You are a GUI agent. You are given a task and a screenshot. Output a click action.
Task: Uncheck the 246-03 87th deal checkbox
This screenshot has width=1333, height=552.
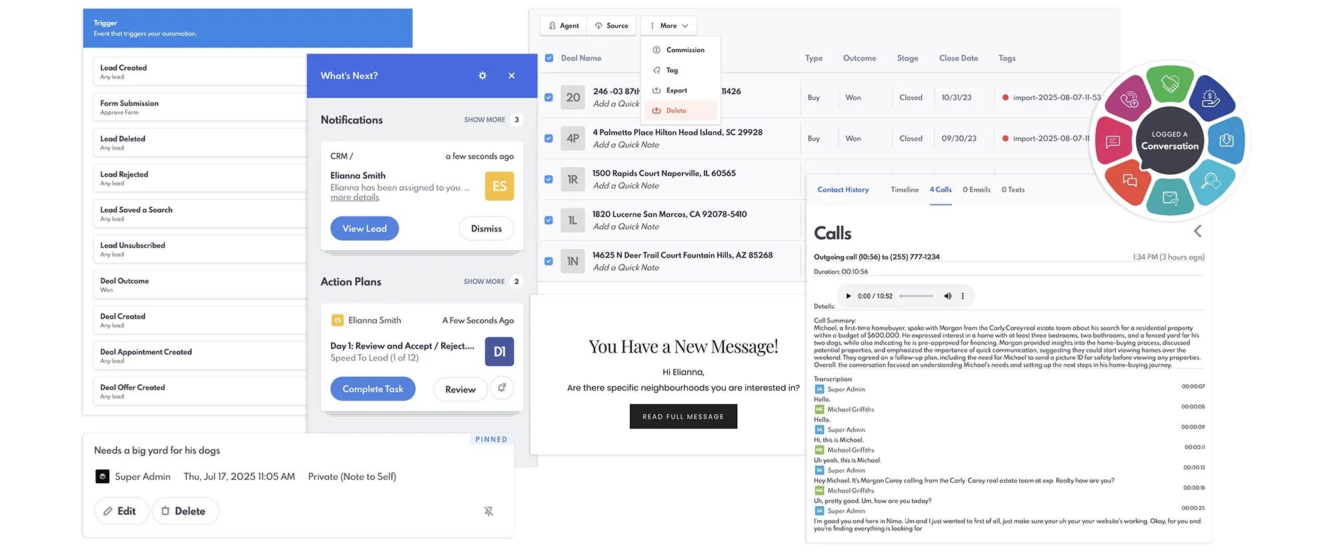point(549,97)
